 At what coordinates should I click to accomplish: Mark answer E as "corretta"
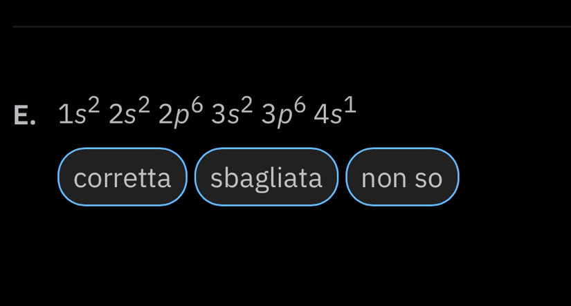(x=123, y=178)
